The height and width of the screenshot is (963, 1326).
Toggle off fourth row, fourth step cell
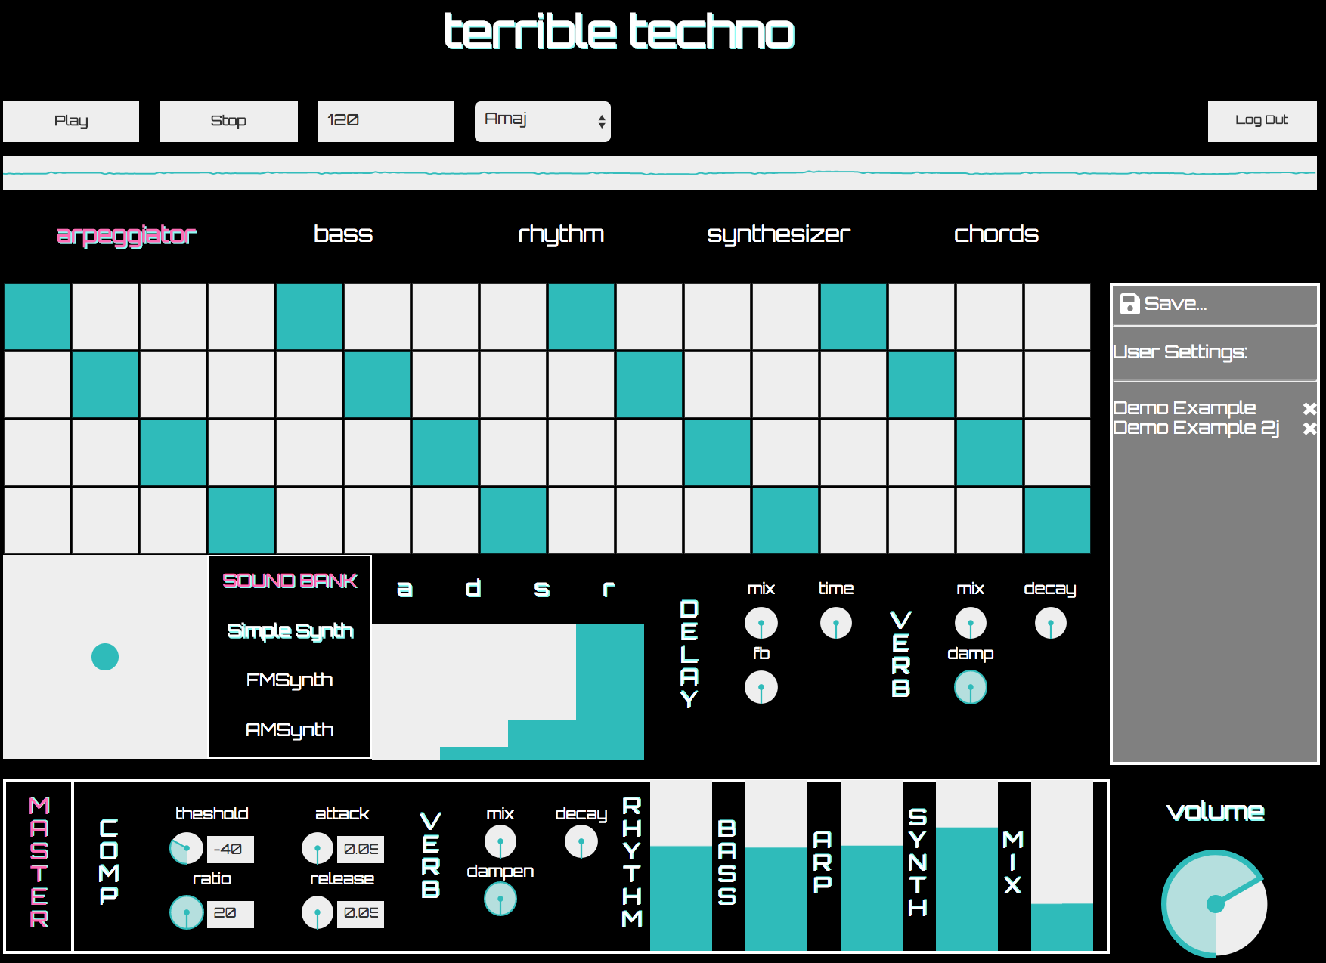[x=241, y=521]
